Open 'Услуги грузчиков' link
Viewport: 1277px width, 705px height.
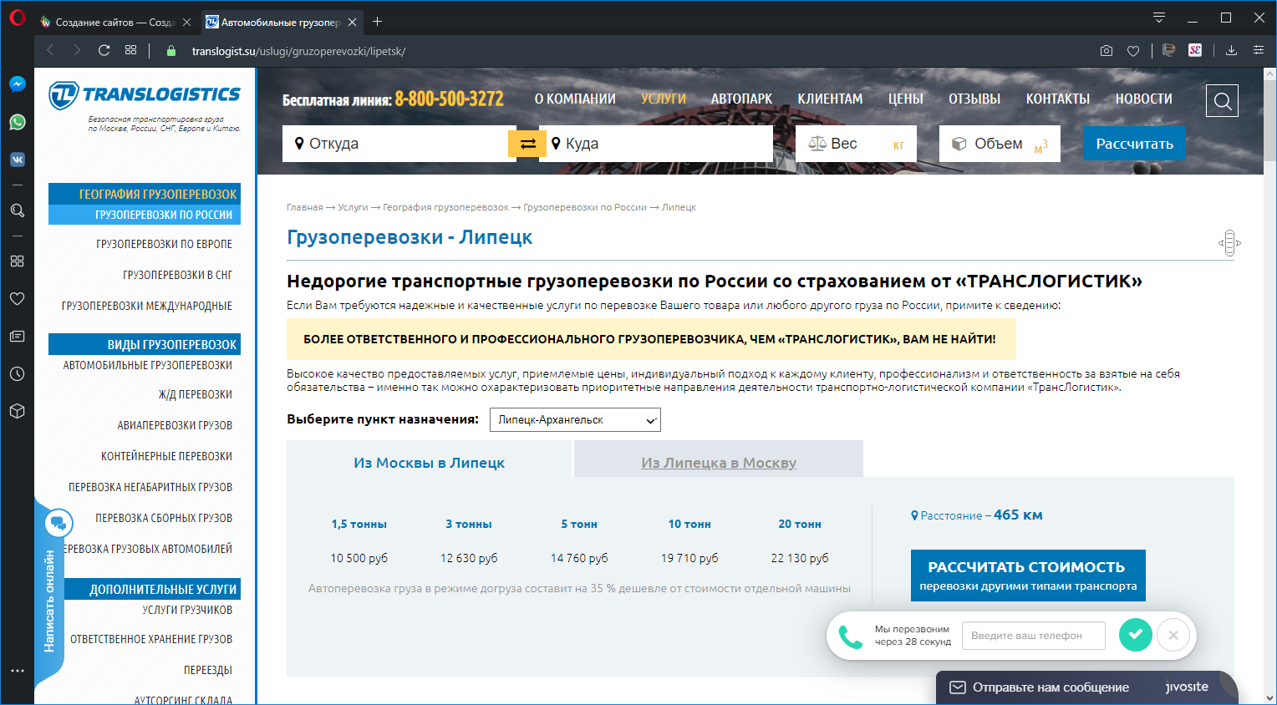pos(187,610)
